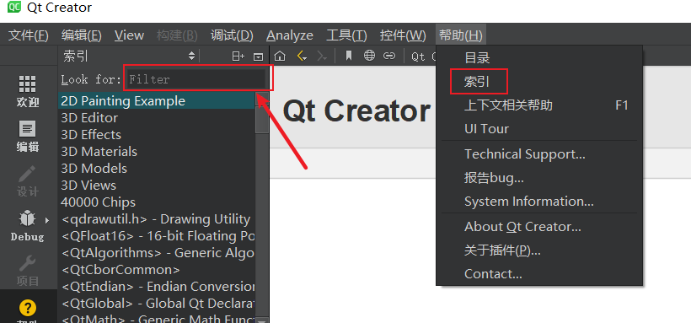Select 报告bug... menu entry
The width and height of the screenshot is (691, 323).
tap(539, 178)
